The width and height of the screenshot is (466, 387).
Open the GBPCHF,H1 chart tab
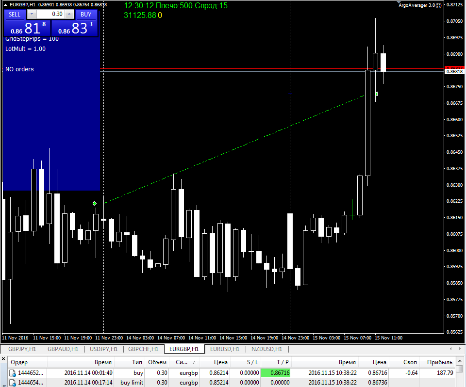[x=143, y=349]
